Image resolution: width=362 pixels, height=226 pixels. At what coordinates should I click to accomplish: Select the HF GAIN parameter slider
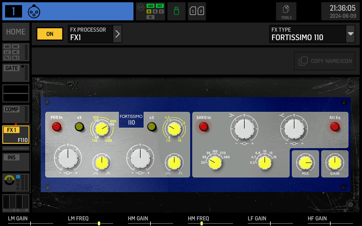[330, 220]
